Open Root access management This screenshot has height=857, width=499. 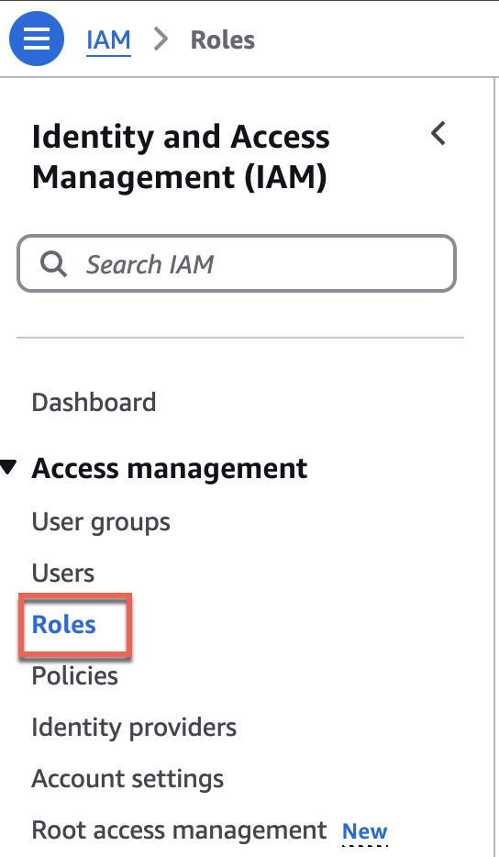click(x=179, y=830)
